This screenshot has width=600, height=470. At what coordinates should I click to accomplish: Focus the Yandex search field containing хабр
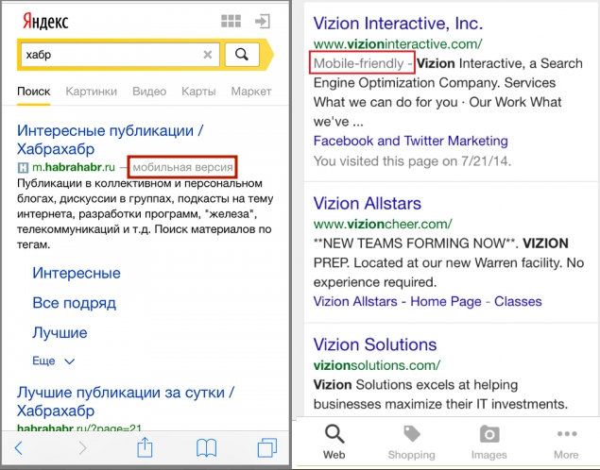[x=120, y=55]
